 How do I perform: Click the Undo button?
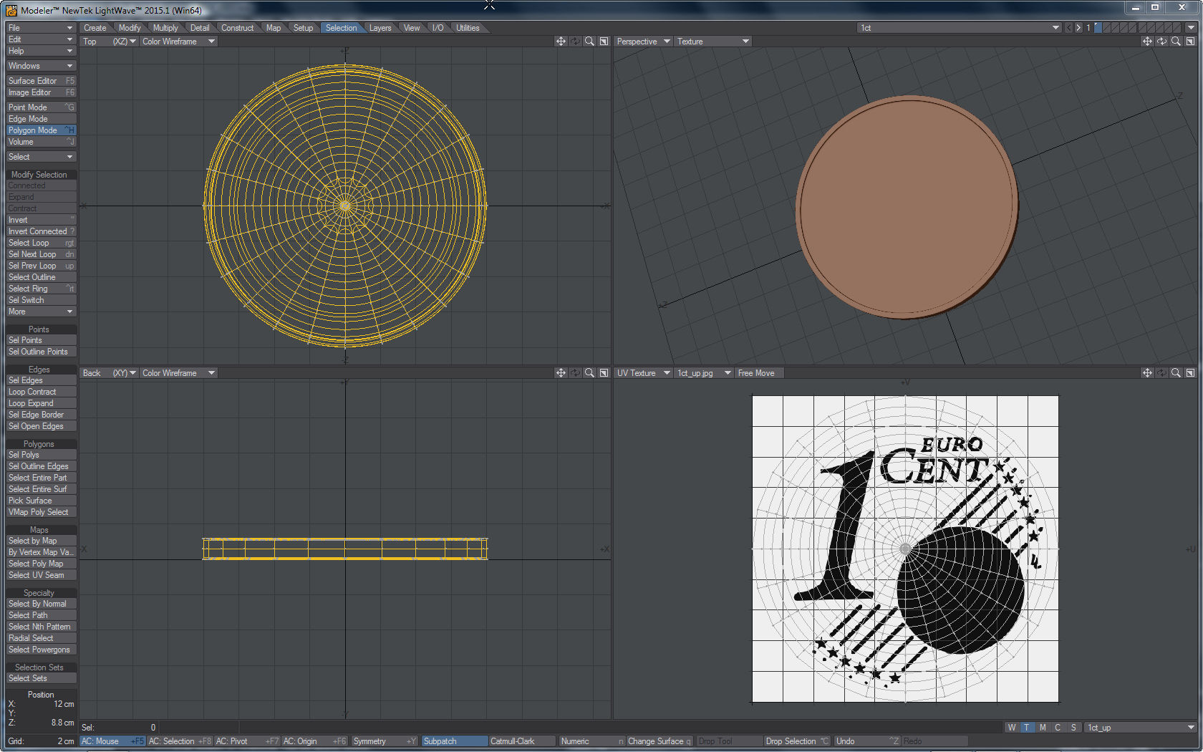pyautogui.click(x=867, y=741)
